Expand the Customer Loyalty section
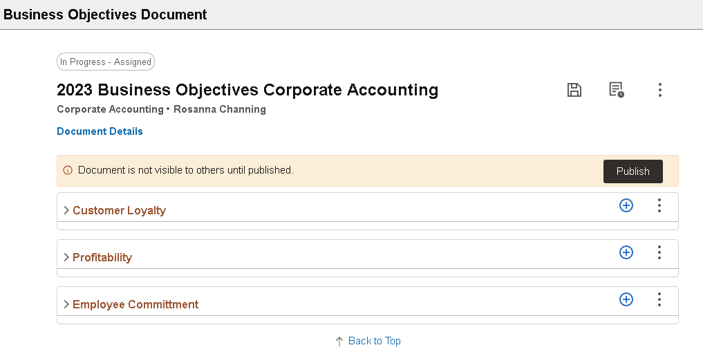 point(66,210)
